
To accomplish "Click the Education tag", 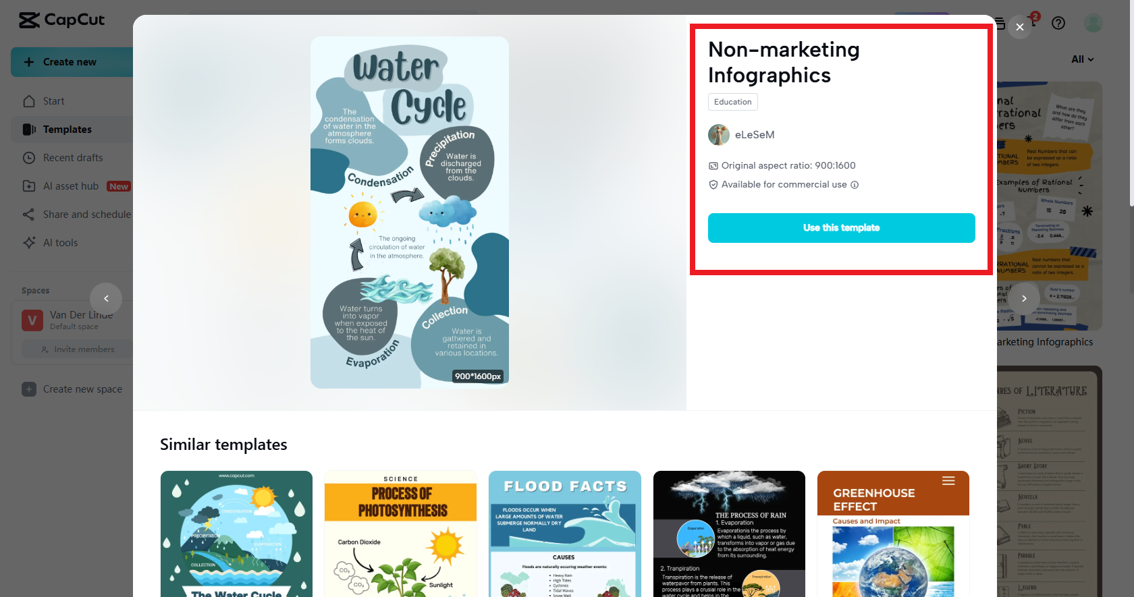I will pyautogui.click(x=733, y=102).
